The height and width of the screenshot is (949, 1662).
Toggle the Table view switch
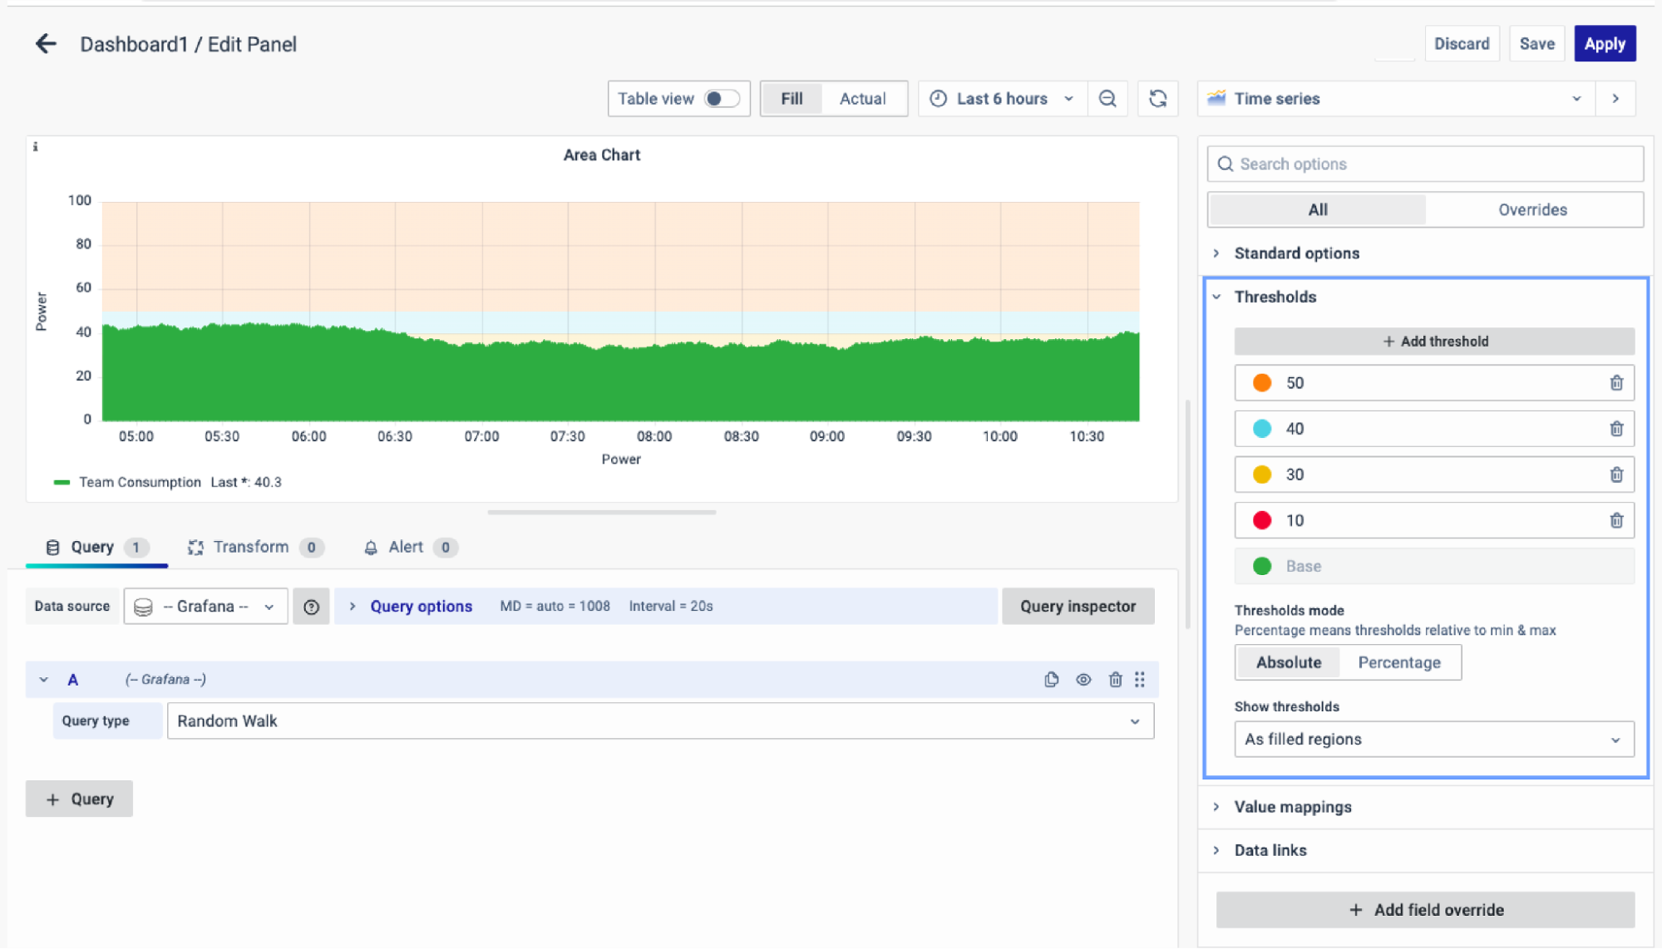(x=721, y=99)
